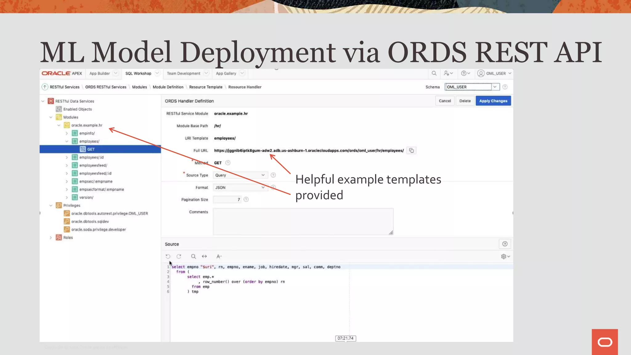Viewport: 631px width, 355px height.
Task: Collapse the employees/ node
Action: click(x=67, y=141)
